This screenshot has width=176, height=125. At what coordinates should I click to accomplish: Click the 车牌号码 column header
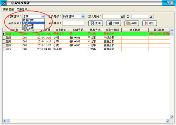(78, 30)
